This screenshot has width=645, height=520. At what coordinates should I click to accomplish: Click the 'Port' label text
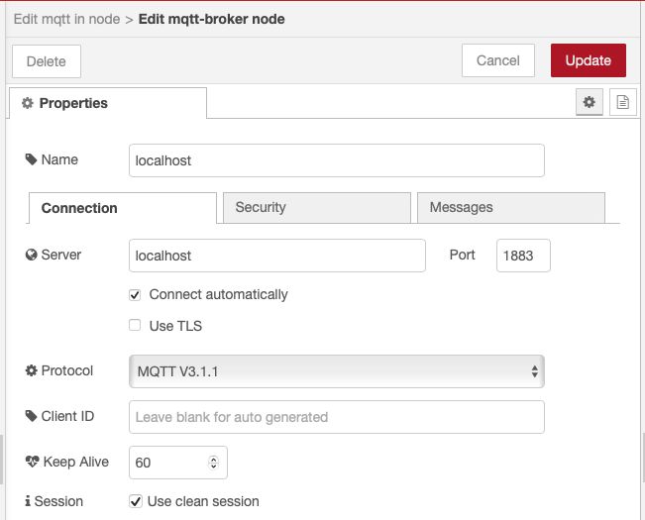tap(462, 255)
